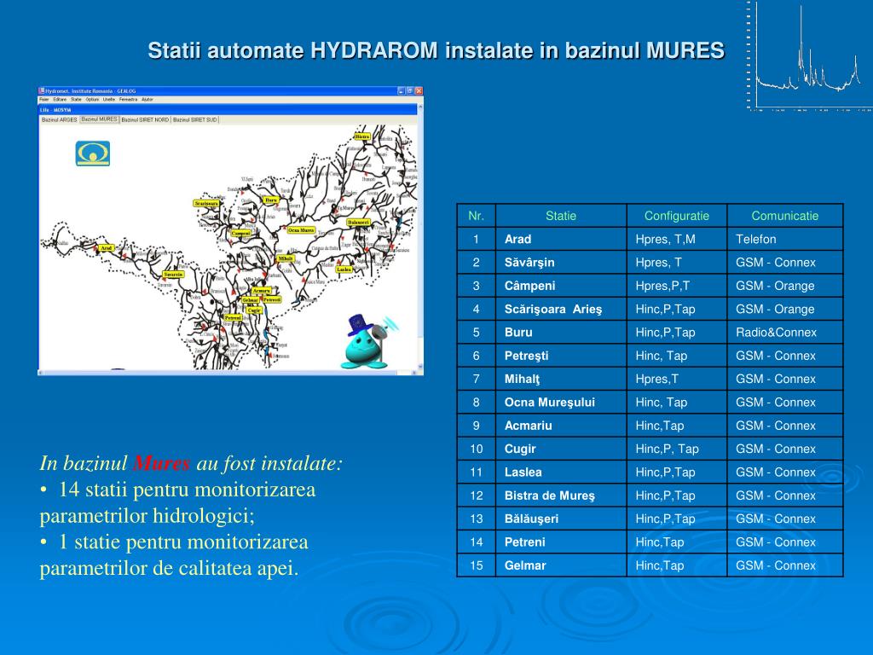Click the Scărişoara Arieş table cell
The height and width of the screenshot is (655, 873).
pos(561,309)
